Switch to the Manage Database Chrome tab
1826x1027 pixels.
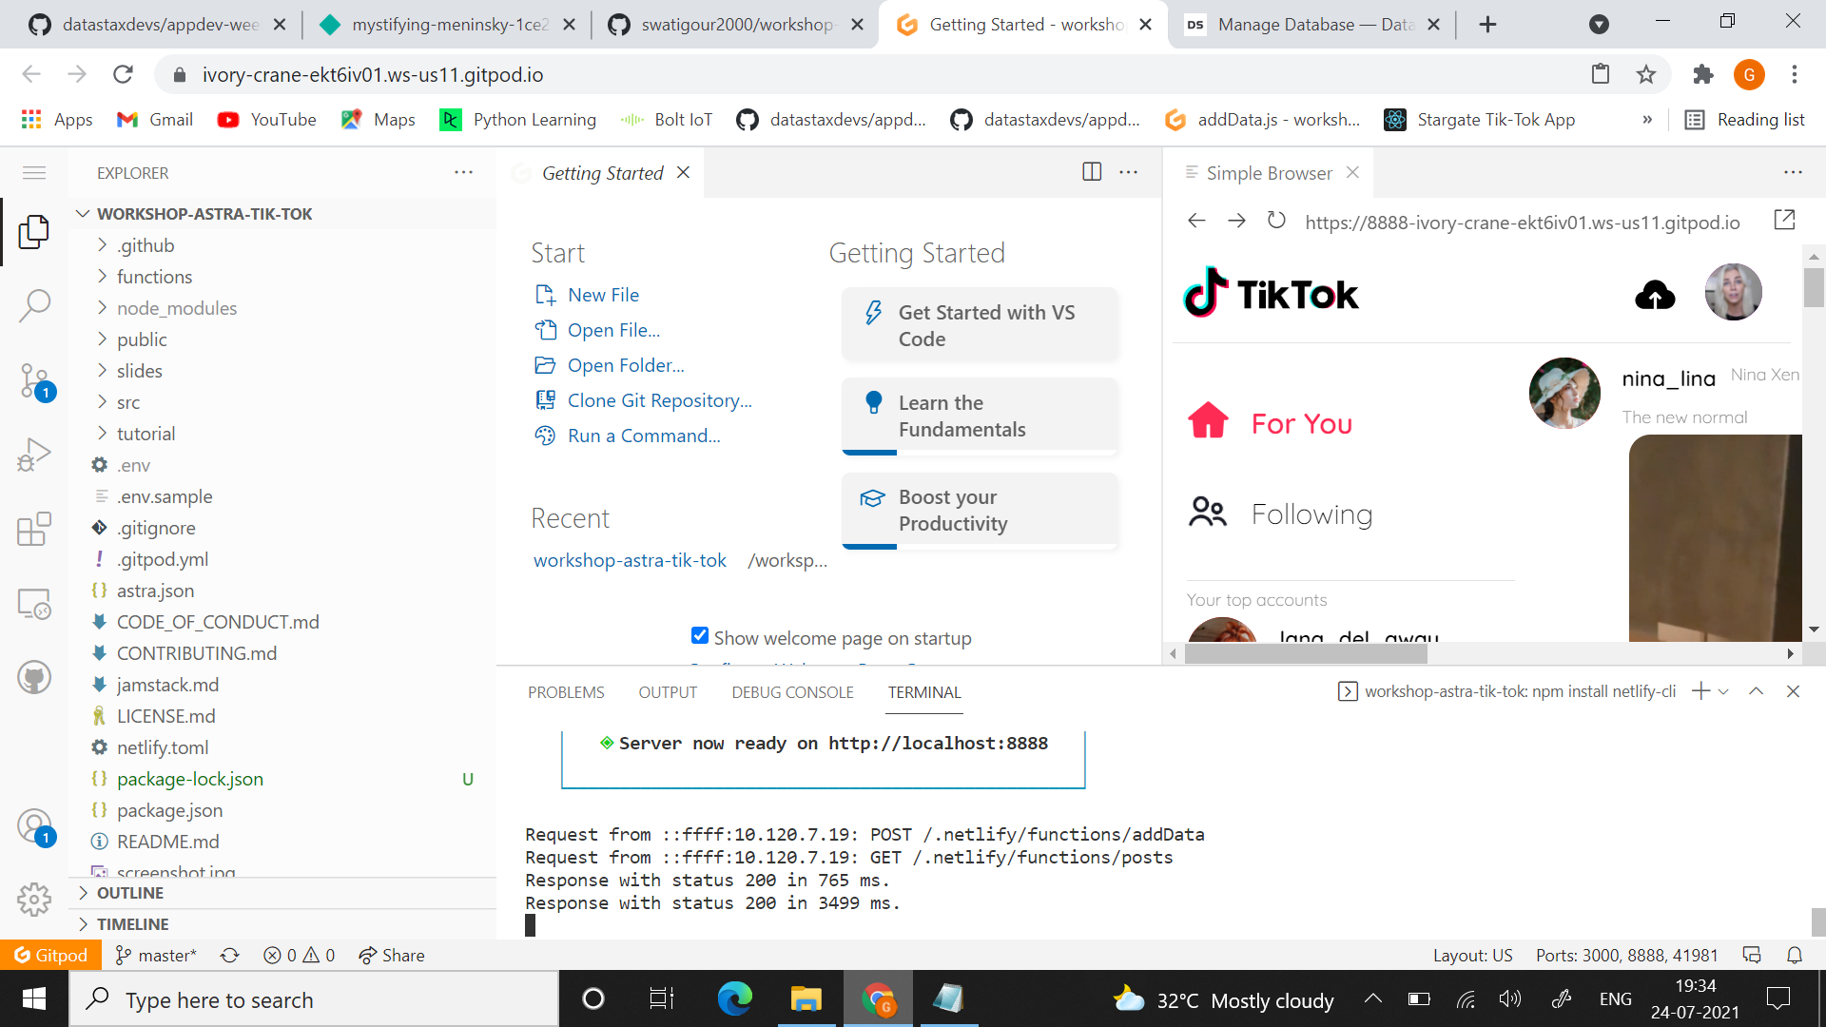pyautogui.click(x=1312, y=24)
